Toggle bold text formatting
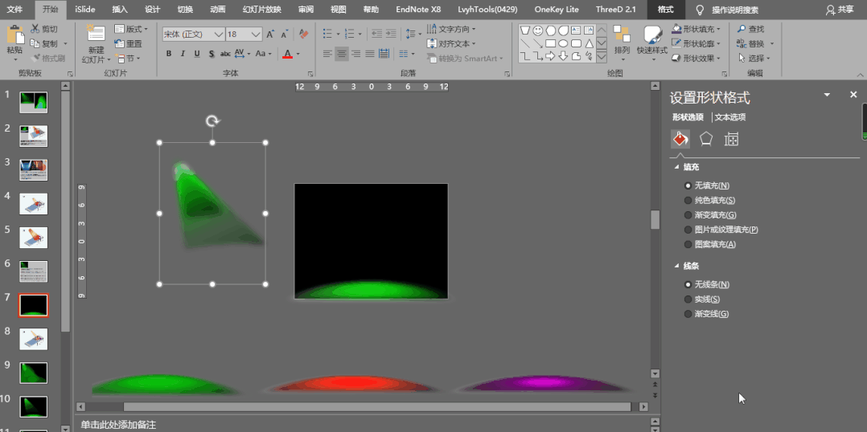Image resolution: width=867 pixels, height=432 pixels. 169,54
